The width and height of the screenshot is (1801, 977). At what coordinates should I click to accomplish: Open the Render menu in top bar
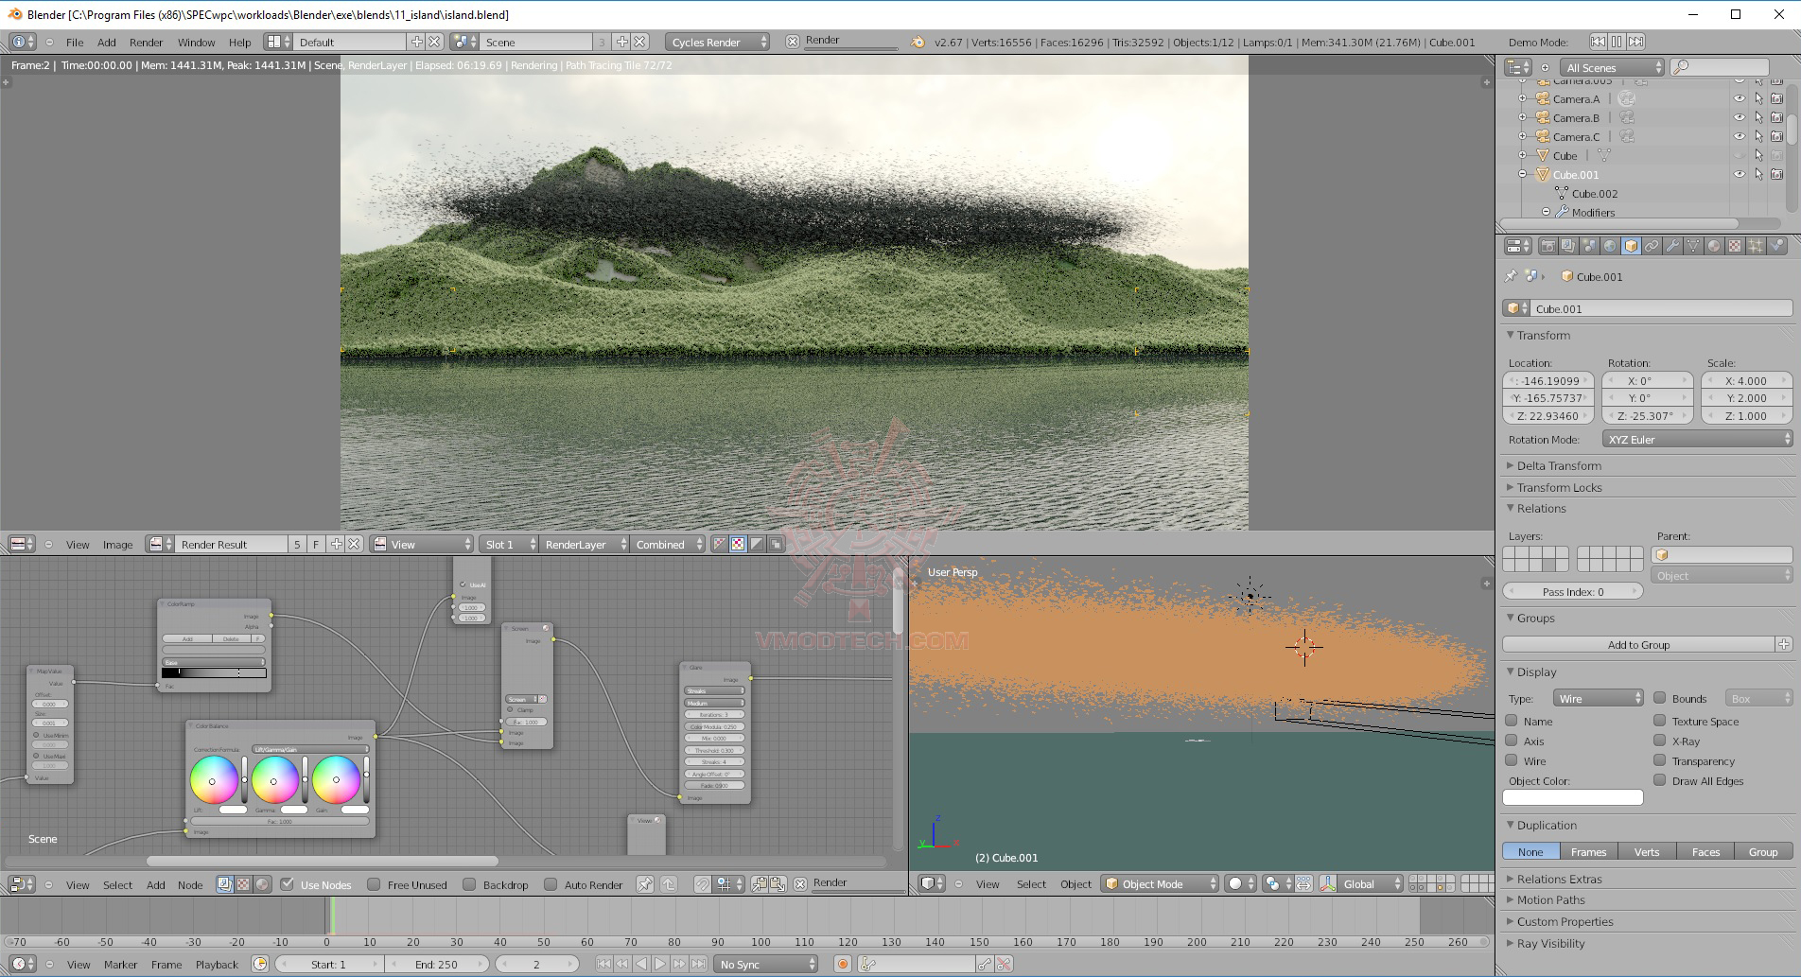tap(147, 42)
